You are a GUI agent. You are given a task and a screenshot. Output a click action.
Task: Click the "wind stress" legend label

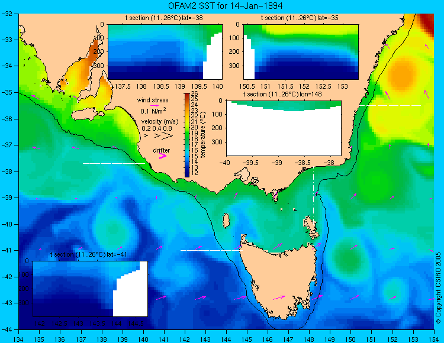[153, 100]
